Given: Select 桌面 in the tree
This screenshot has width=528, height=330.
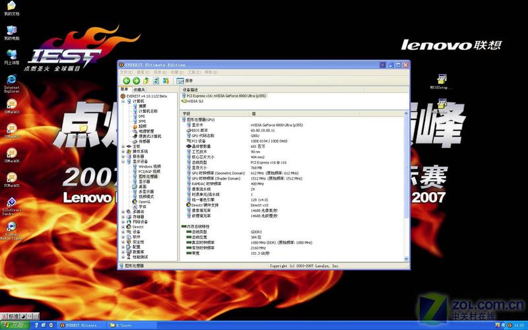Looking at the screenshot, I should click(143, 187).
